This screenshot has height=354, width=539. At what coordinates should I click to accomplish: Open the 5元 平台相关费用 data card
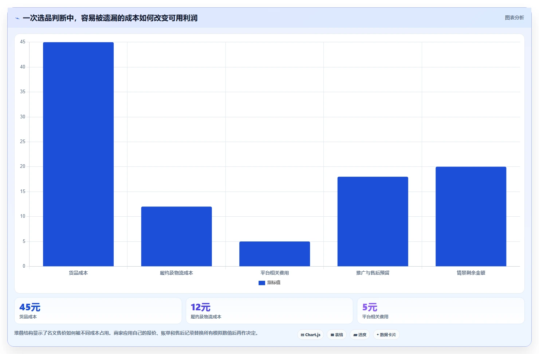click(x=441, y=311)
